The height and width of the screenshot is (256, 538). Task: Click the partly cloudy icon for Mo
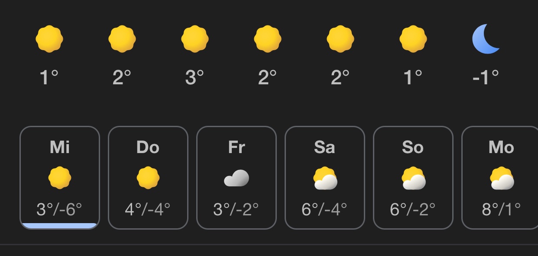502,179
